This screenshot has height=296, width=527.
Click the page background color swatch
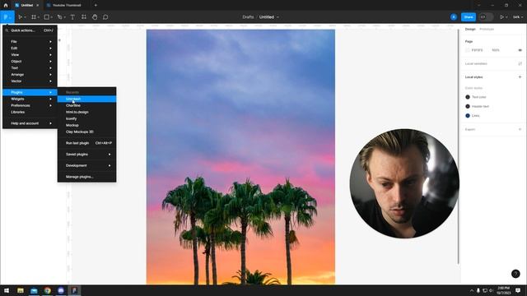point(468,50)
